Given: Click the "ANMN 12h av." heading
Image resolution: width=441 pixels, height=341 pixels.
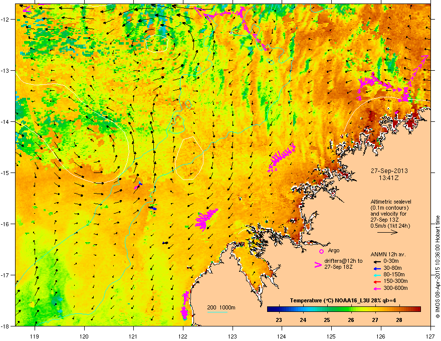Looking at the screenshot, I should coord(388,255).
